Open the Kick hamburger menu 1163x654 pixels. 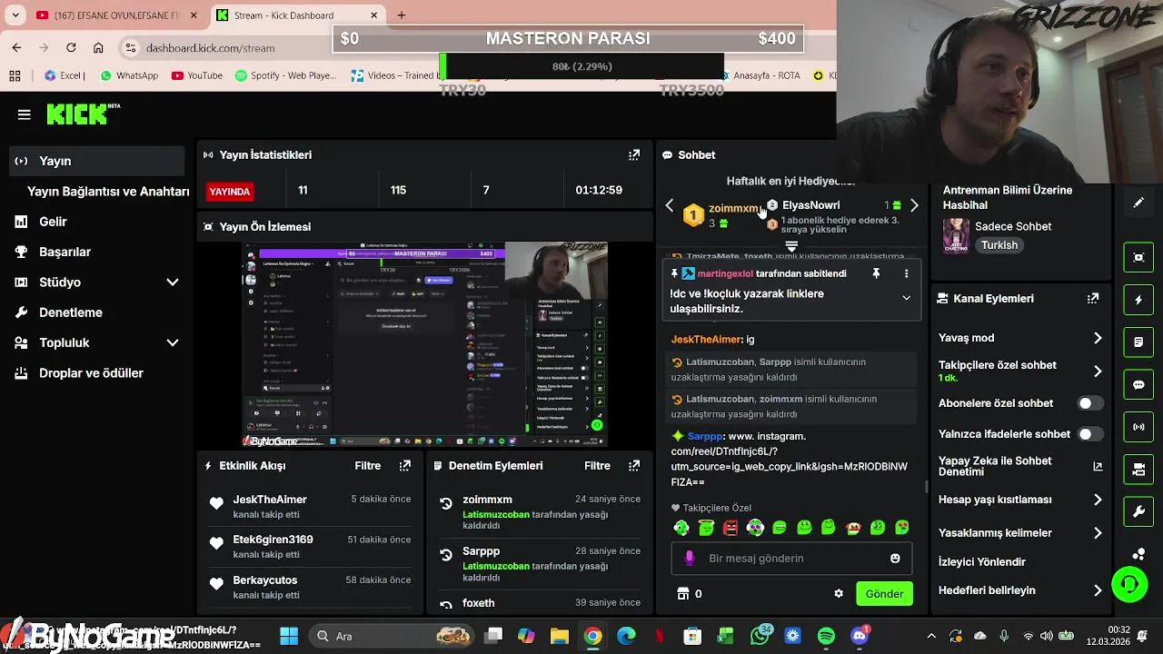[25, 114]
